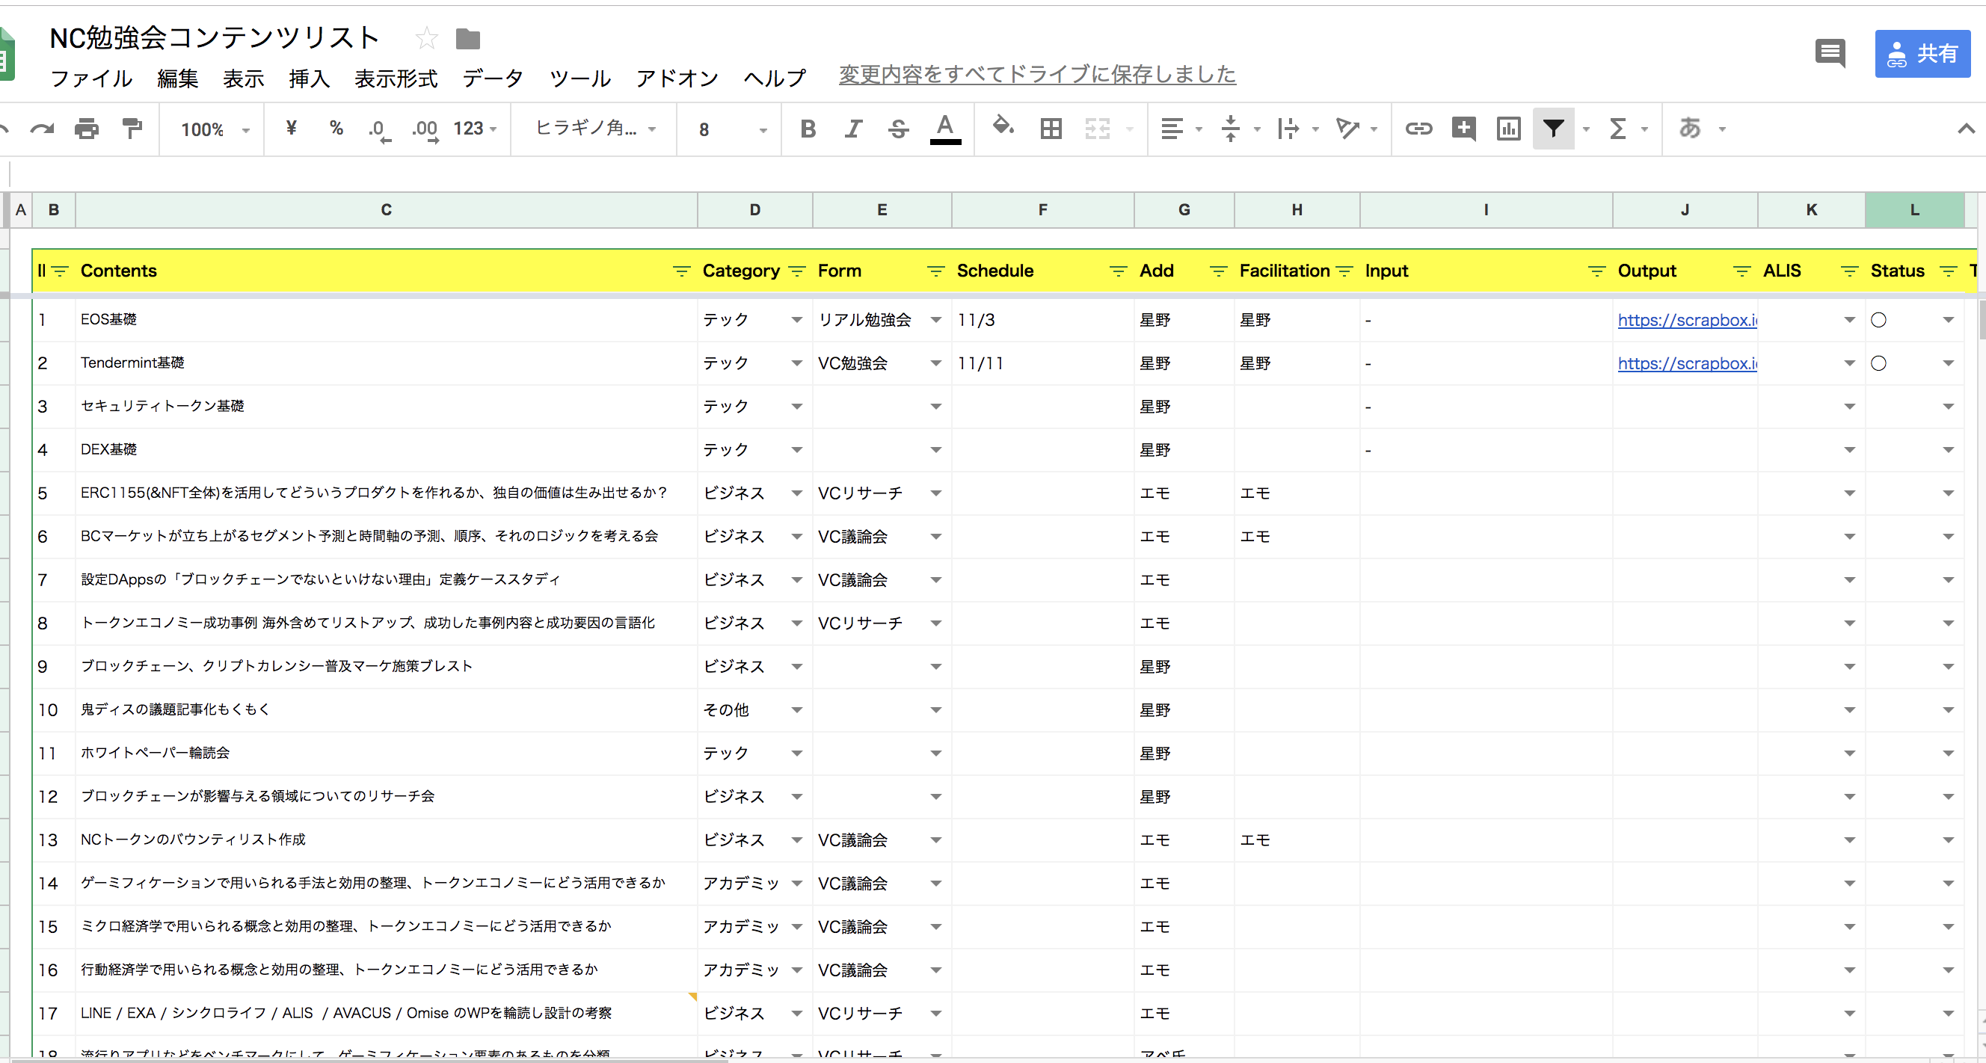The image size is (1986, 1063).
Task: Open the comments history icon
Action: pos(1830,53)
